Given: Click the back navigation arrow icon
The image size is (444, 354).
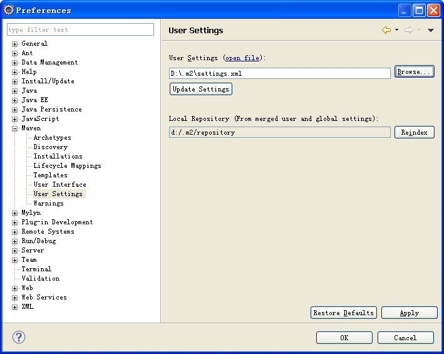Looking at the screenshot, I should (x=386, y=30).
